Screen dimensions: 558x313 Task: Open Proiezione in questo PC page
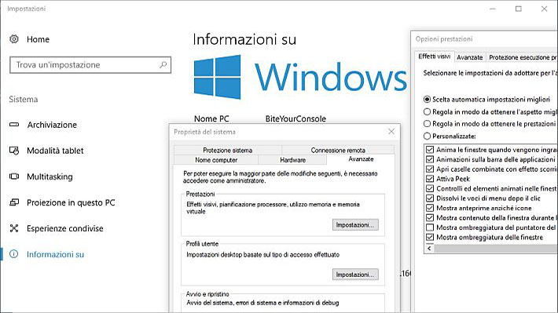pos(71,202)
